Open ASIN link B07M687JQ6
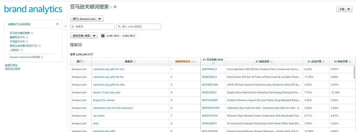The height and width of the screenshot is (132, 356). click(x=210, y=84)
